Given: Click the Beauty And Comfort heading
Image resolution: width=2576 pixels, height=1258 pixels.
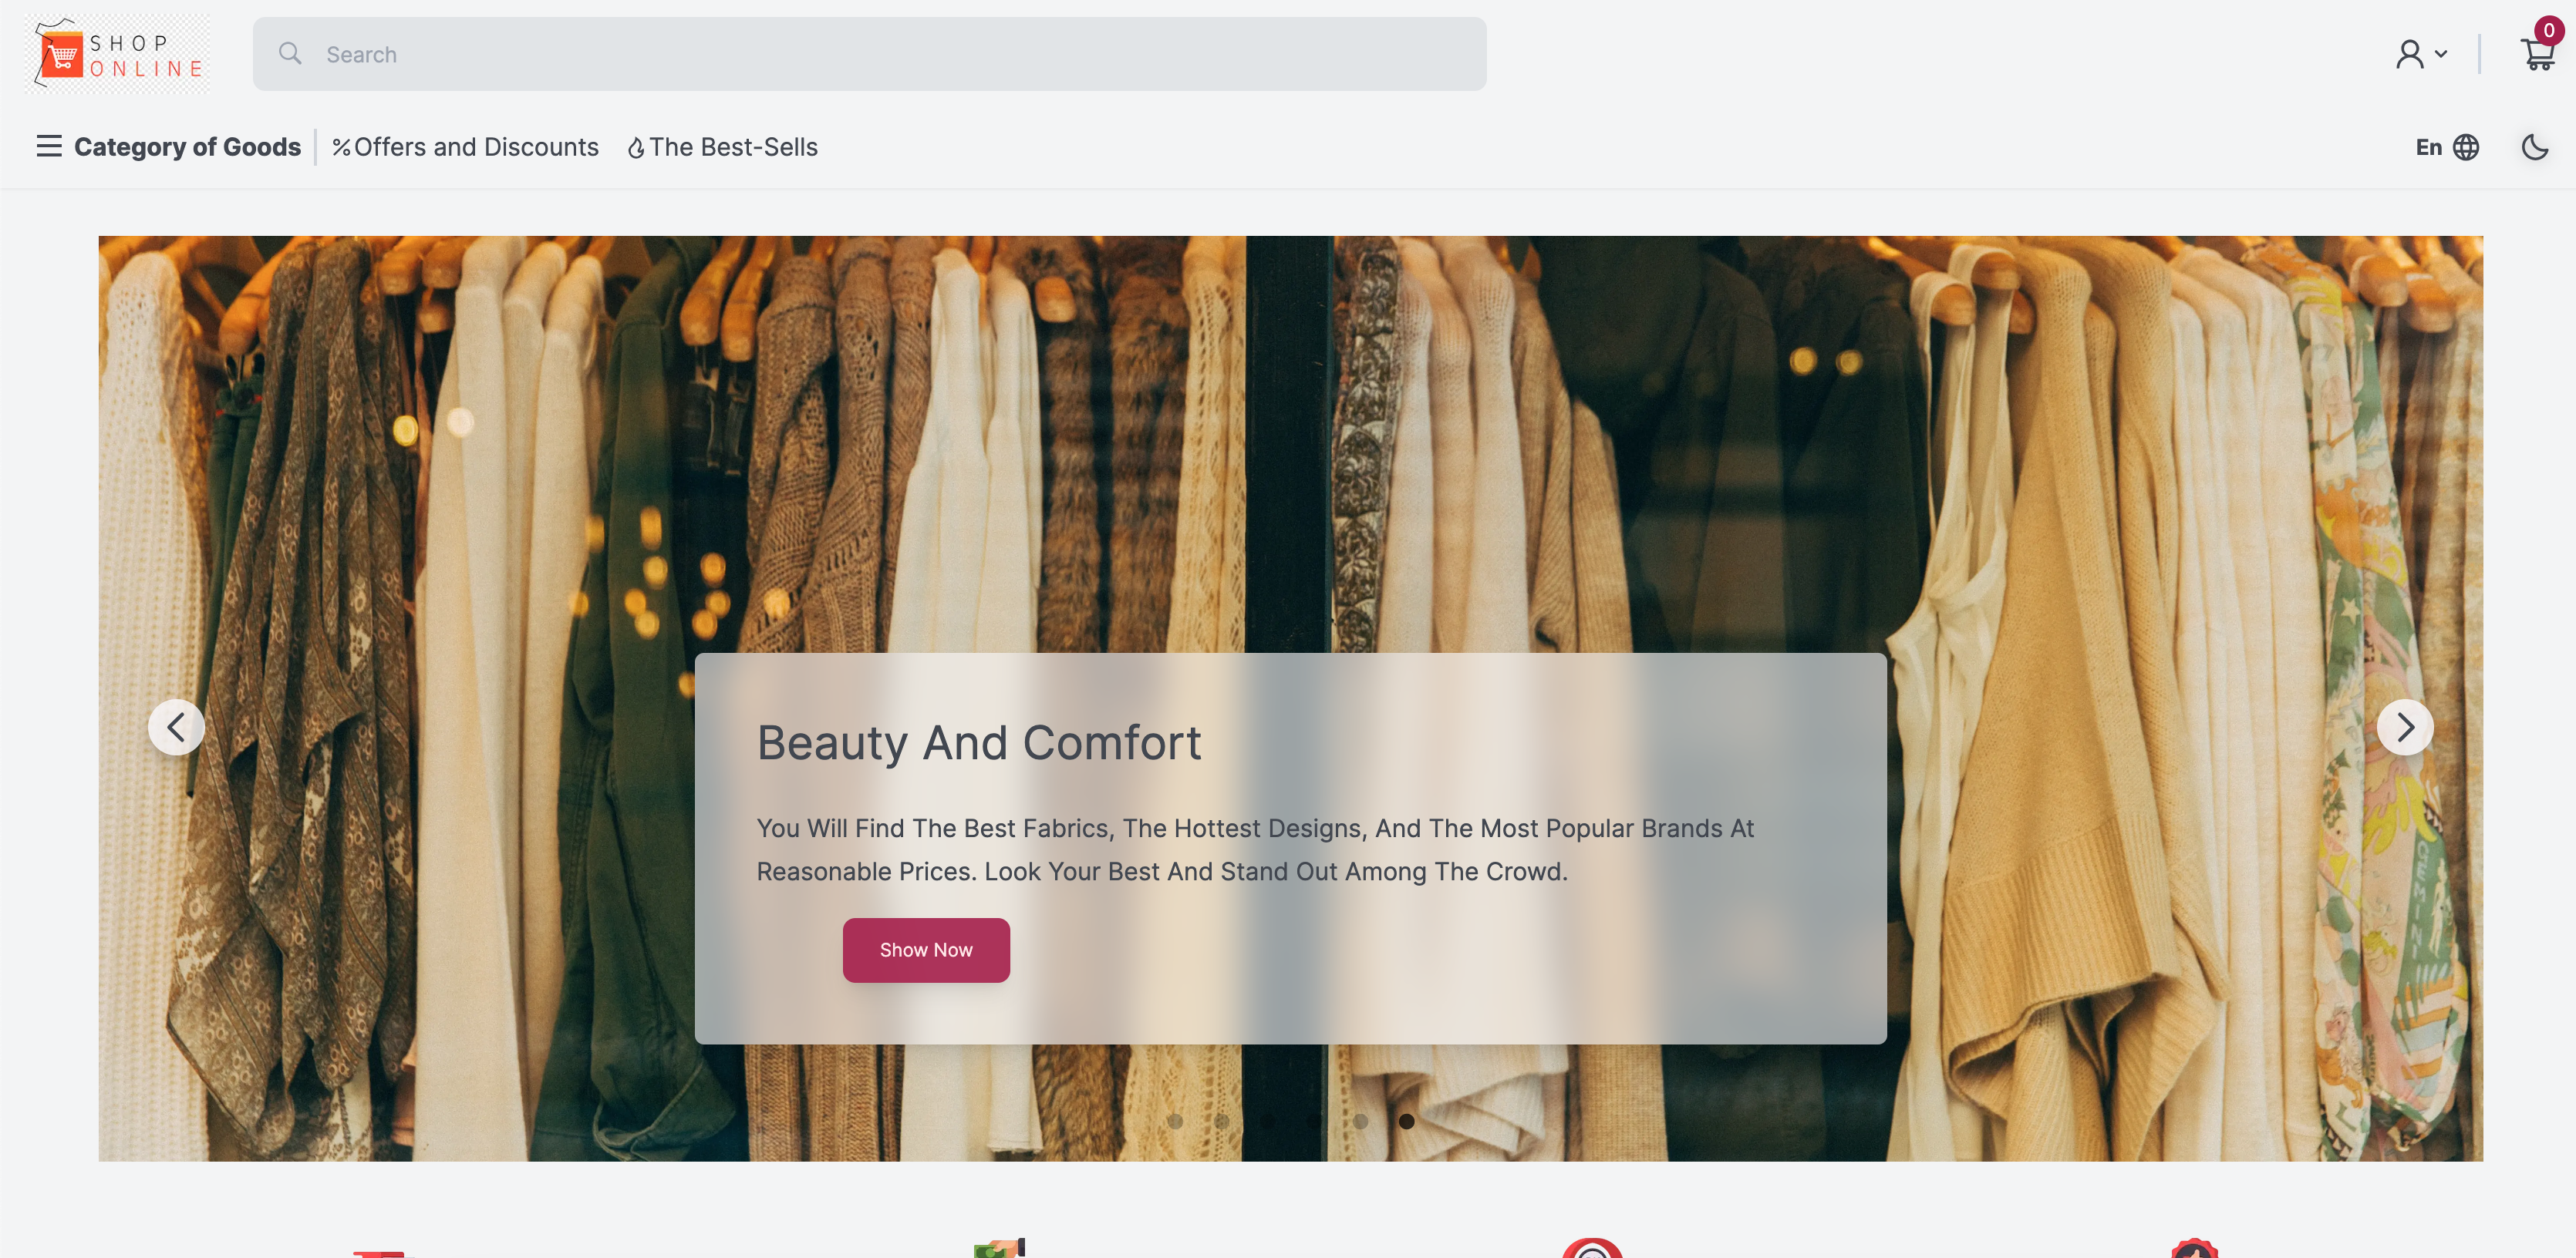Looking at the screenshot, I should pyautogui.click(x=979, y=742).
